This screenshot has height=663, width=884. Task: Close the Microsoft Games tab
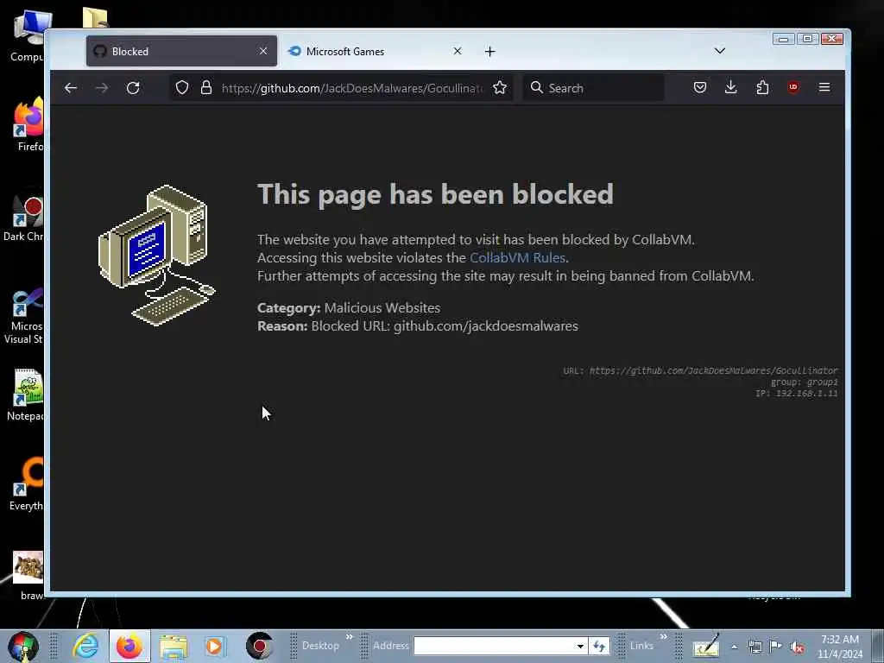pyautogui.click(x=458, y=51)
